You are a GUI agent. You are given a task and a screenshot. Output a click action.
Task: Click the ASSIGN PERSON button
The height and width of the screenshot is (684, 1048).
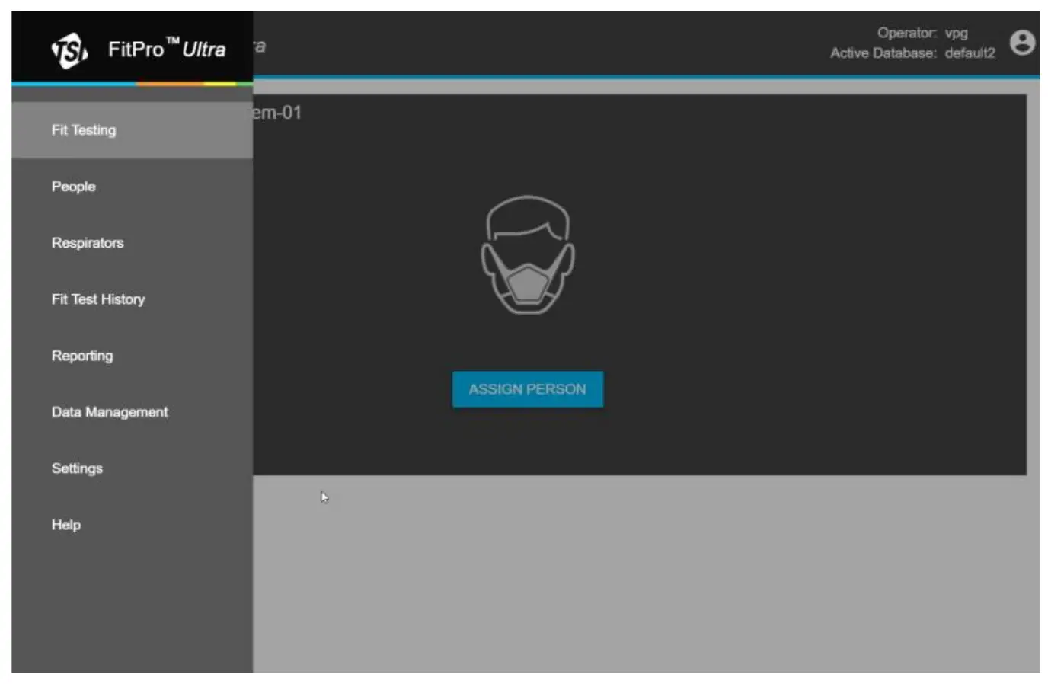coord(528,388)
